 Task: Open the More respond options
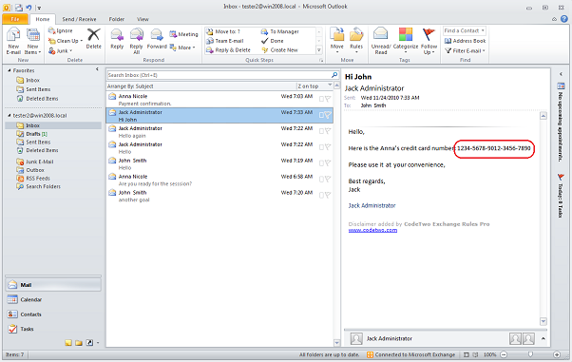click(x=182, y=48)
